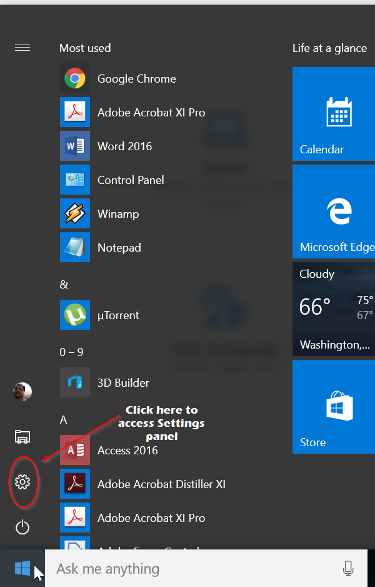This screenshot has width=375, height=587.
Task: Click the '0 – 9' section header
Action: [x=71, y=352]
